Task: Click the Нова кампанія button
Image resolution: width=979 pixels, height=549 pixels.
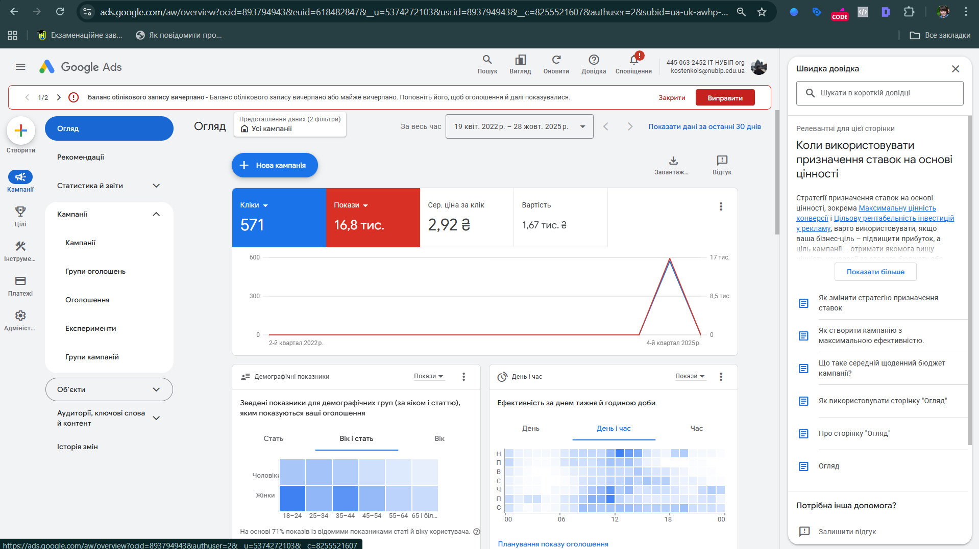Action: 275,165
